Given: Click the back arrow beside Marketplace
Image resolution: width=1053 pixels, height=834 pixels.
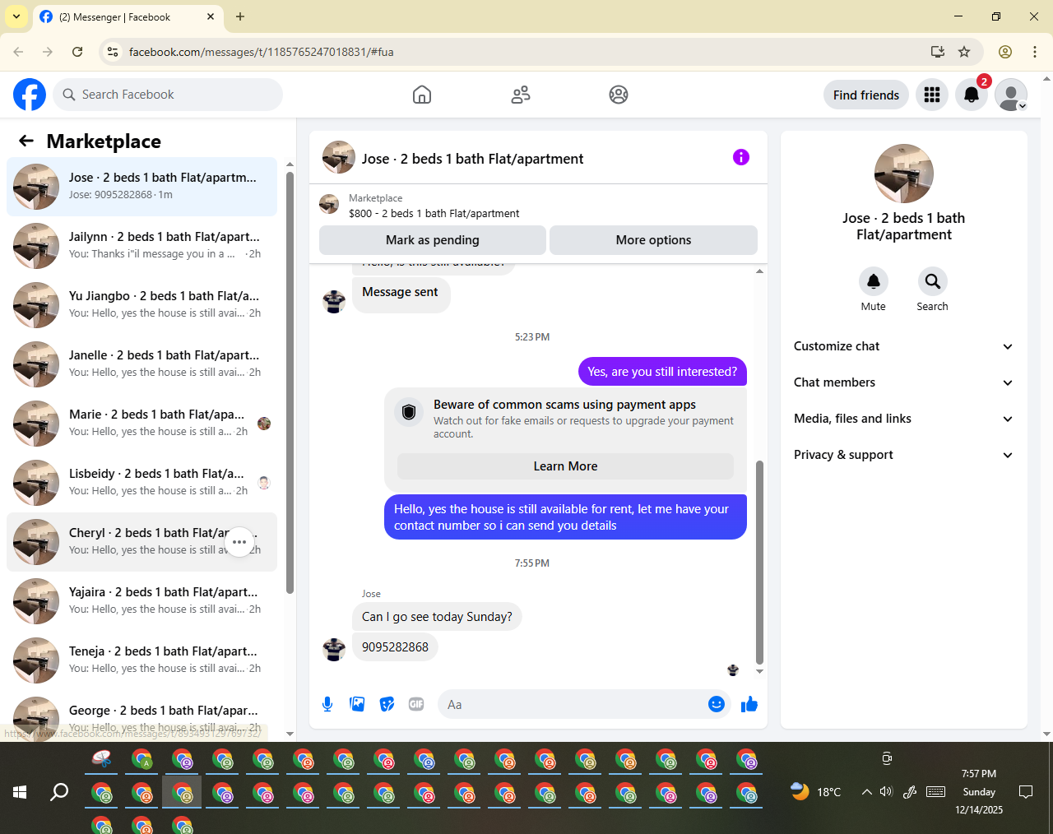Looking at the screenshot, I should (x=26, y=141).
